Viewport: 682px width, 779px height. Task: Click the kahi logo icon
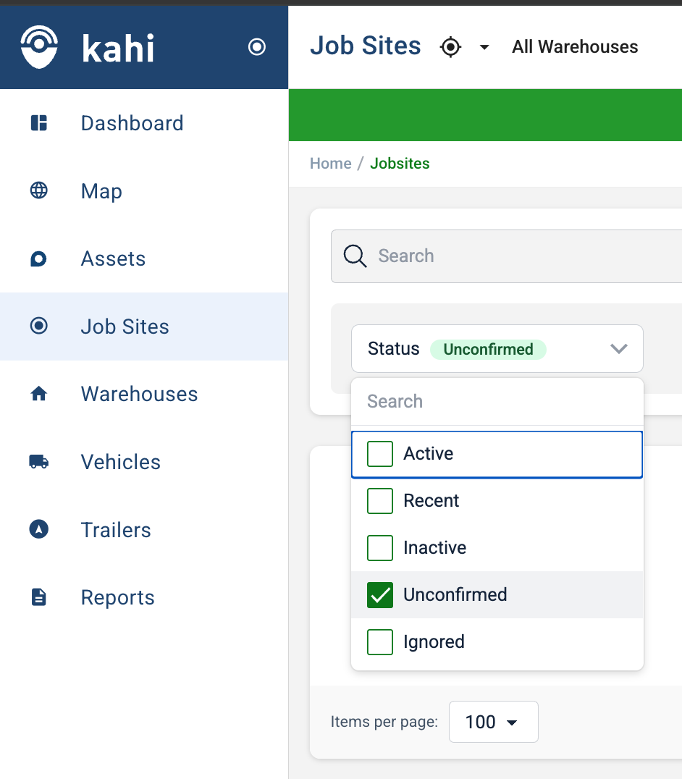pos(39,47)
